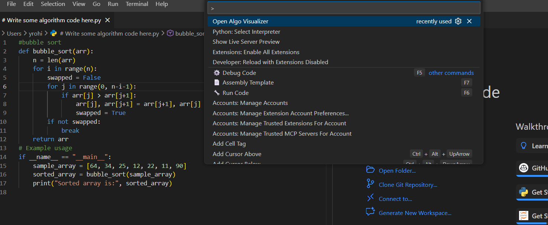This screenshot has height=225, width=548.
Task: Select Add Cell Tag command
Action: pyautogui.click(x=344, y=144)
